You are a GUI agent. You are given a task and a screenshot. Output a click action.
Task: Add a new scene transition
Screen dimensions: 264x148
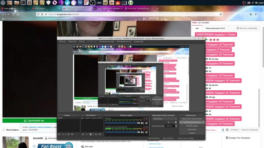pyautogui.click(x=168, y=122)
